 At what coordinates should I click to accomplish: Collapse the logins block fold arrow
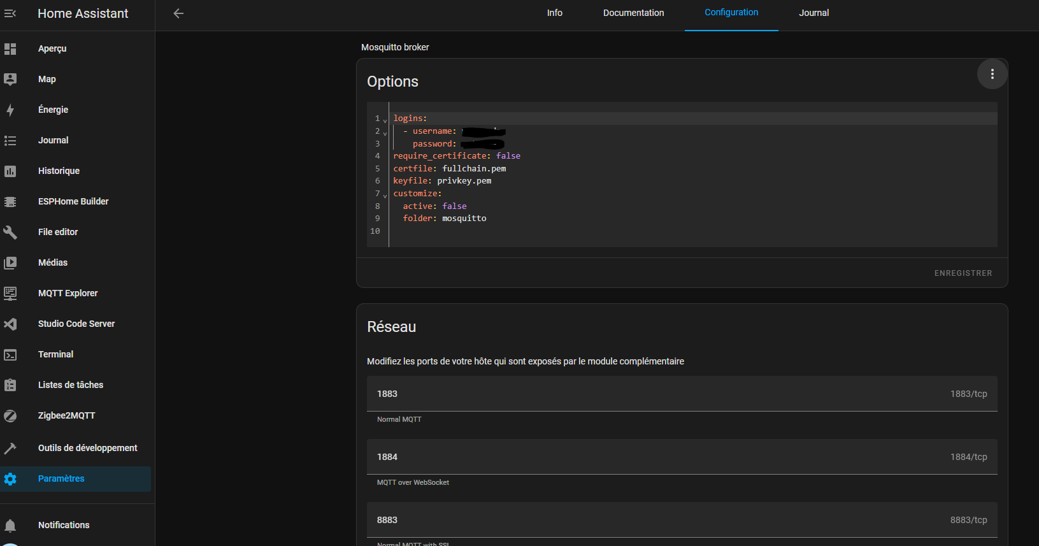(x=385, y=120)
